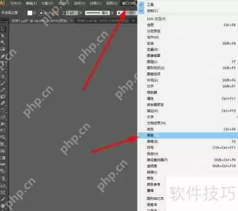Choose 外观(E) Appearance with Shift+F6
Image resolution: width=238 pixels, height=211 pixels.
click(x=188, y=80)
